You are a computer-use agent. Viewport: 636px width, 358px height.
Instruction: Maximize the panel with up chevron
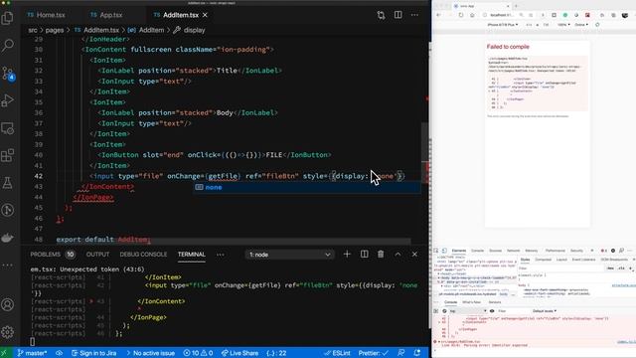tap(397, 255)
